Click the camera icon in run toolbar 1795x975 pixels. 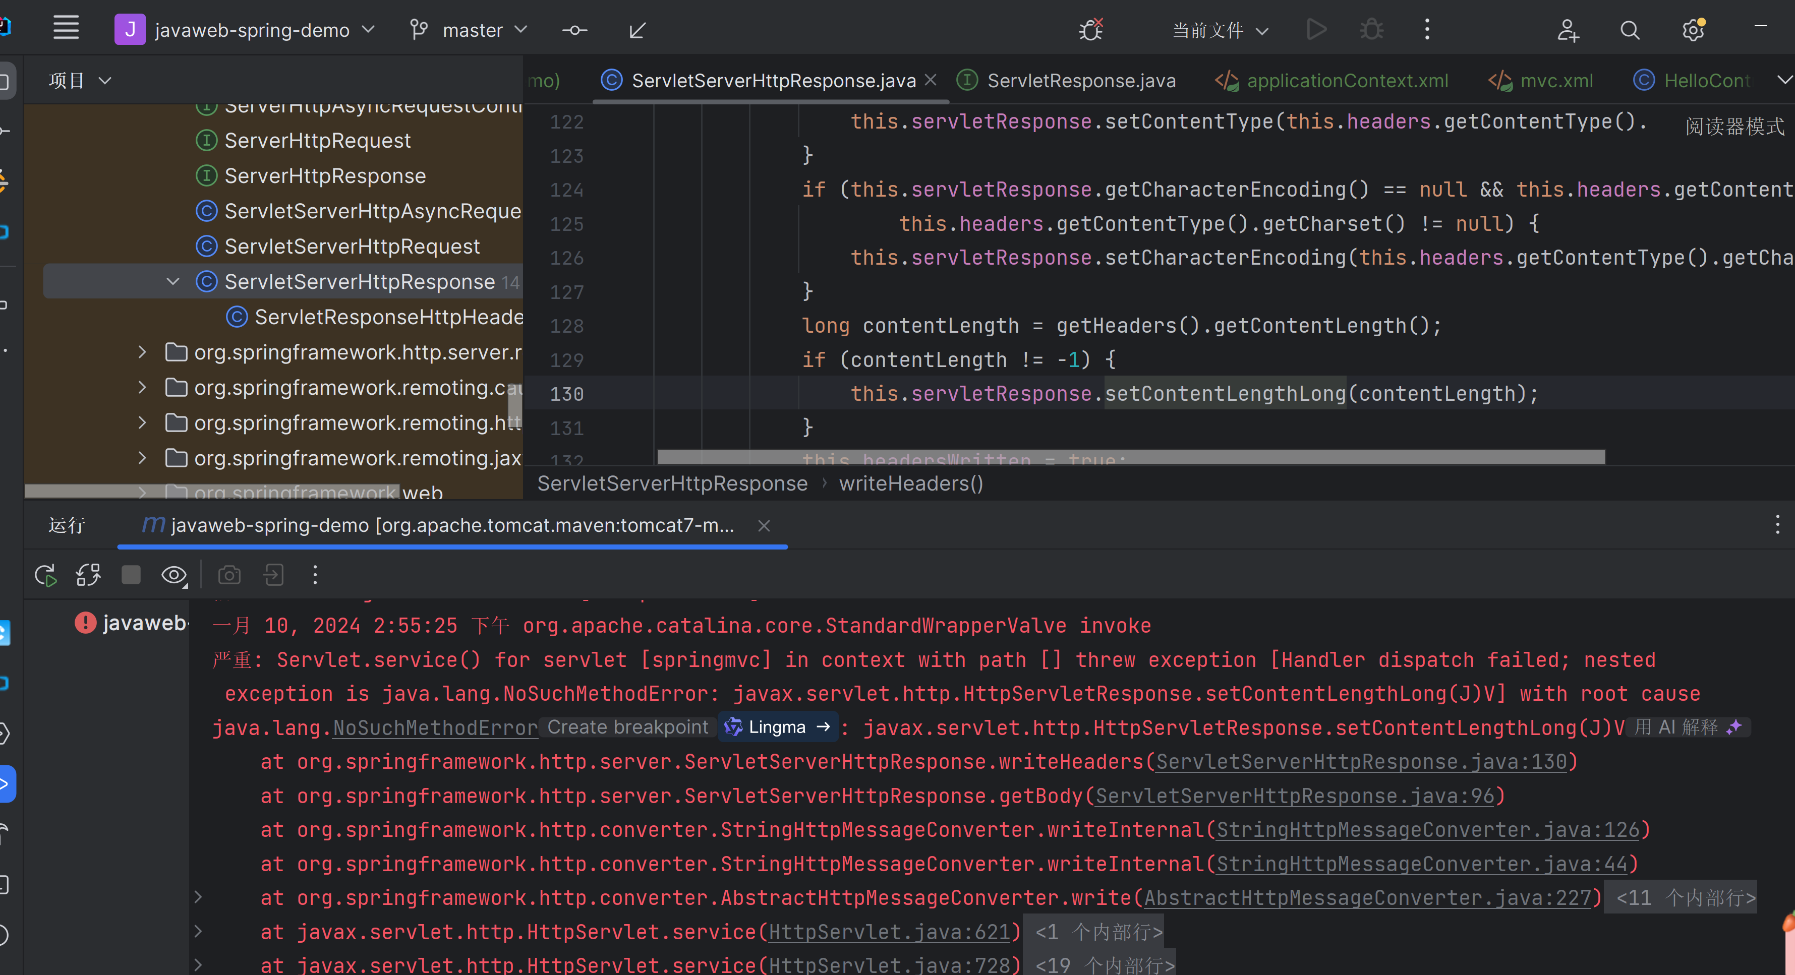[229, 575]
